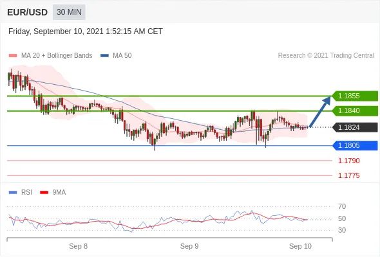Click the 30 MIN timeframe button
380x257 pixels.
click(69, 12)
